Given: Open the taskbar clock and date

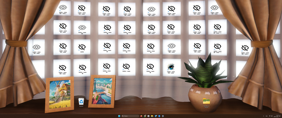Looking at the screenshot, I should [276, 116].
